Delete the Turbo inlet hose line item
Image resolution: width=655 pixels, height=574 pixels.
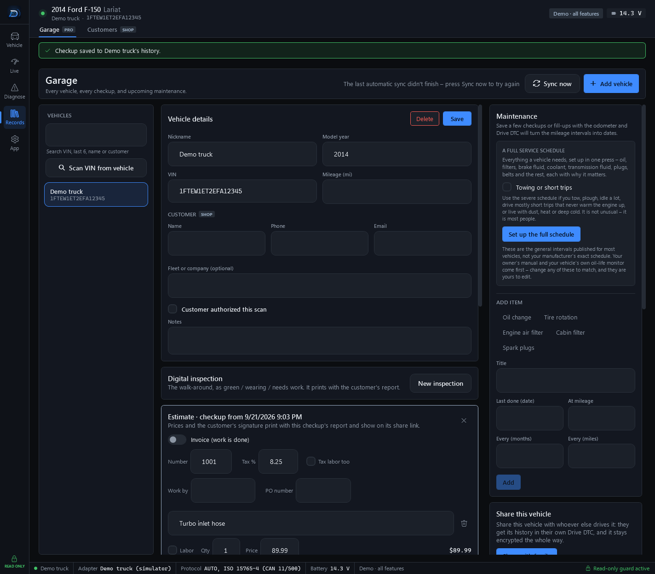[464, 523]
